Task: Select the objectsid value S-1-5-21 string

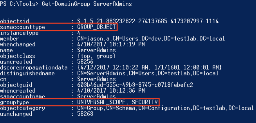Action: (x=148, y=21)
